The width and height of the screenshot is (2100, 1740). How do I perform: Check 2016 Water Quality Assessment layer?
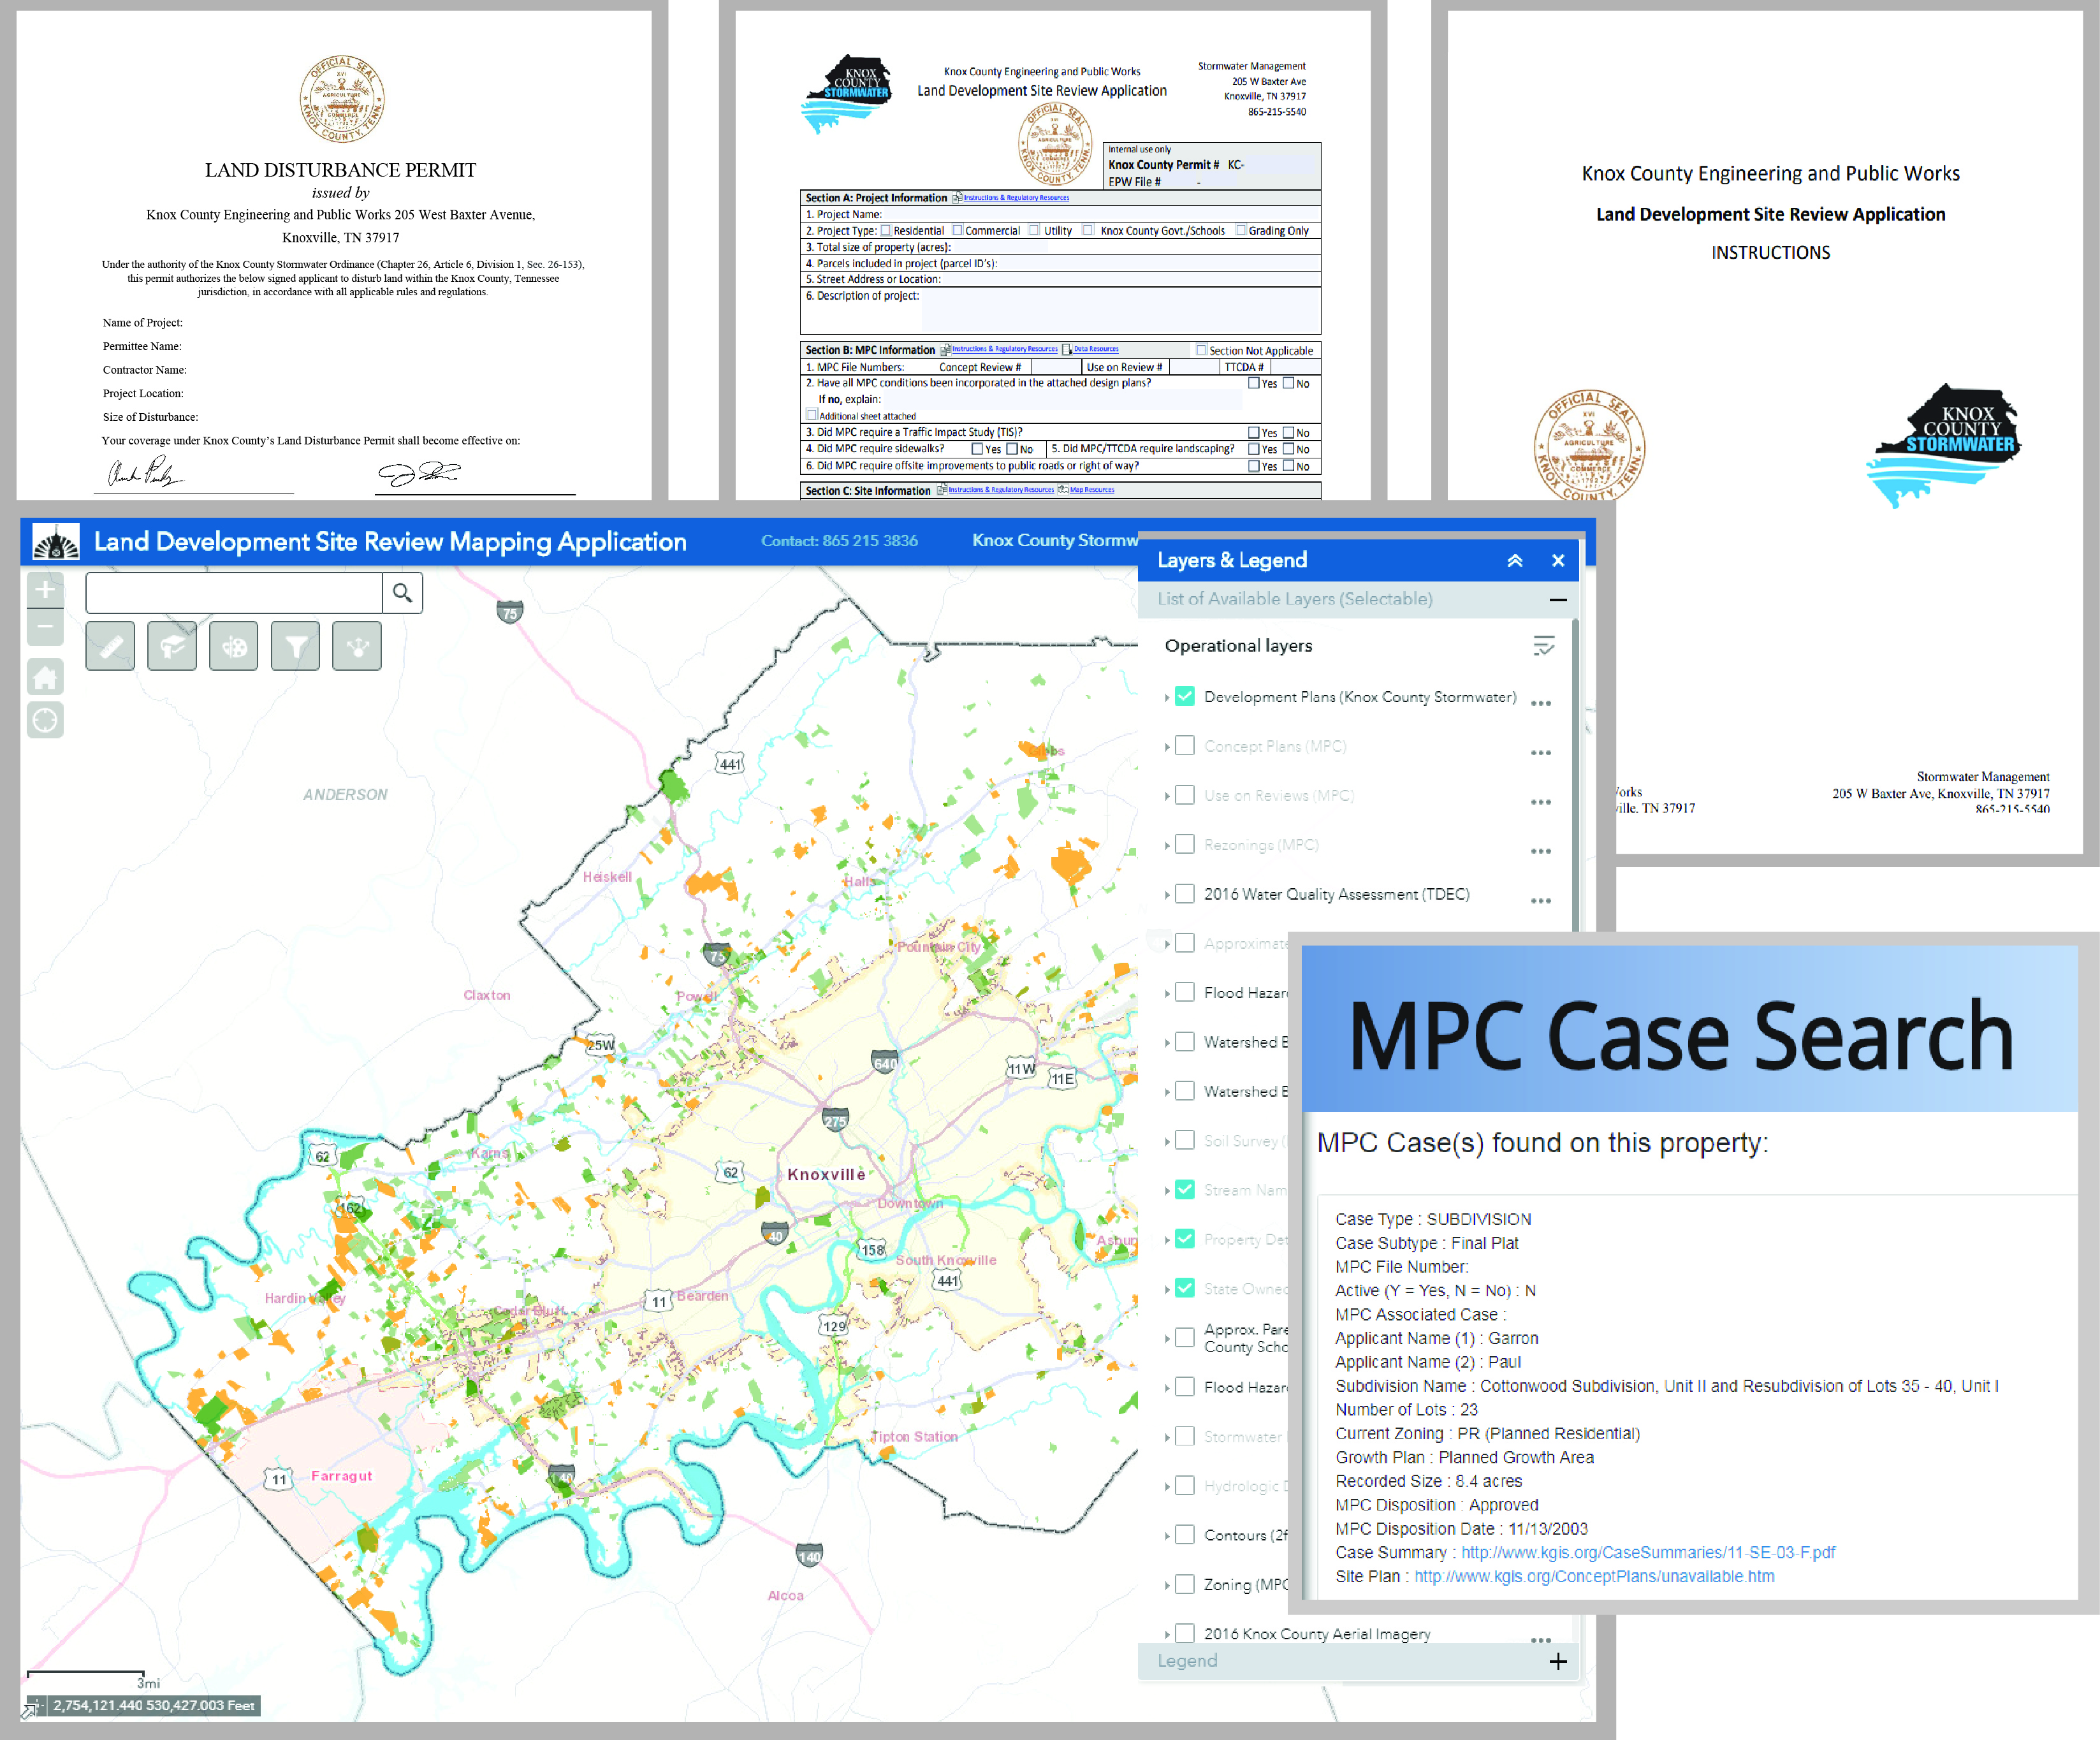(x=1185, y=894)
